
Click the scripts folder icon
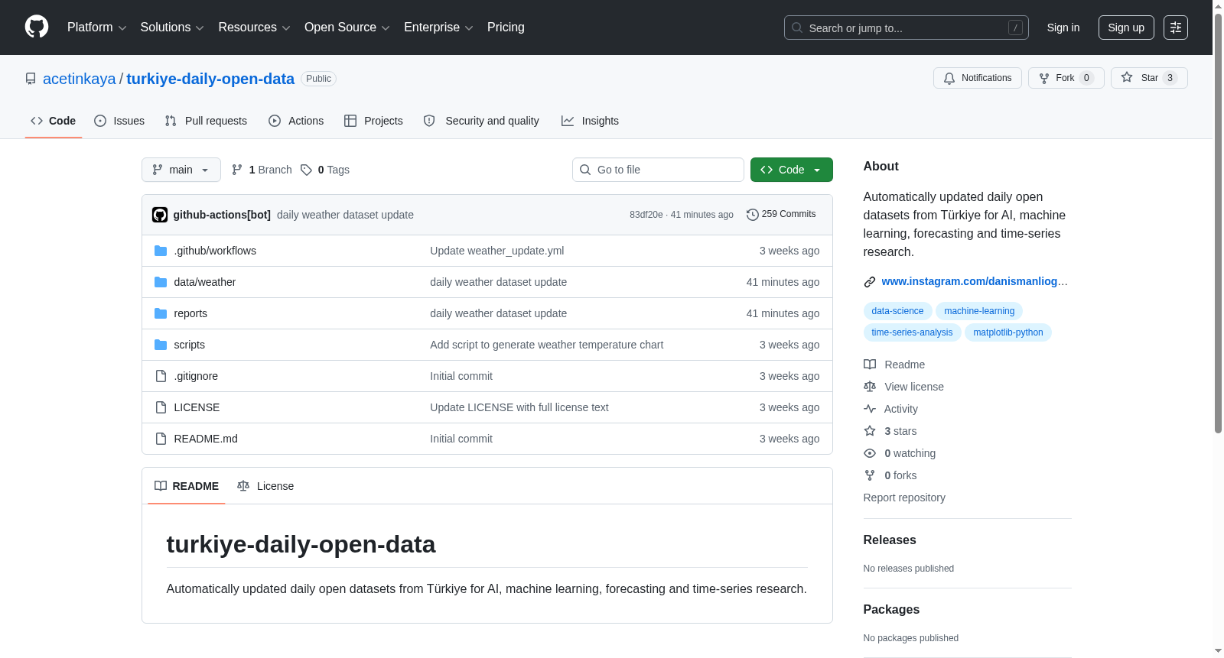click(x=161, y=345)
